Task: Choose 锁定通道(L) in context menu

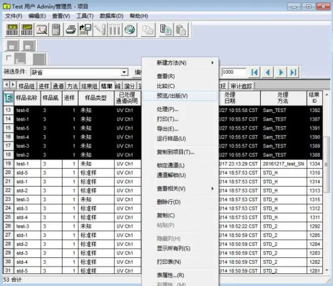Action: 180,165
